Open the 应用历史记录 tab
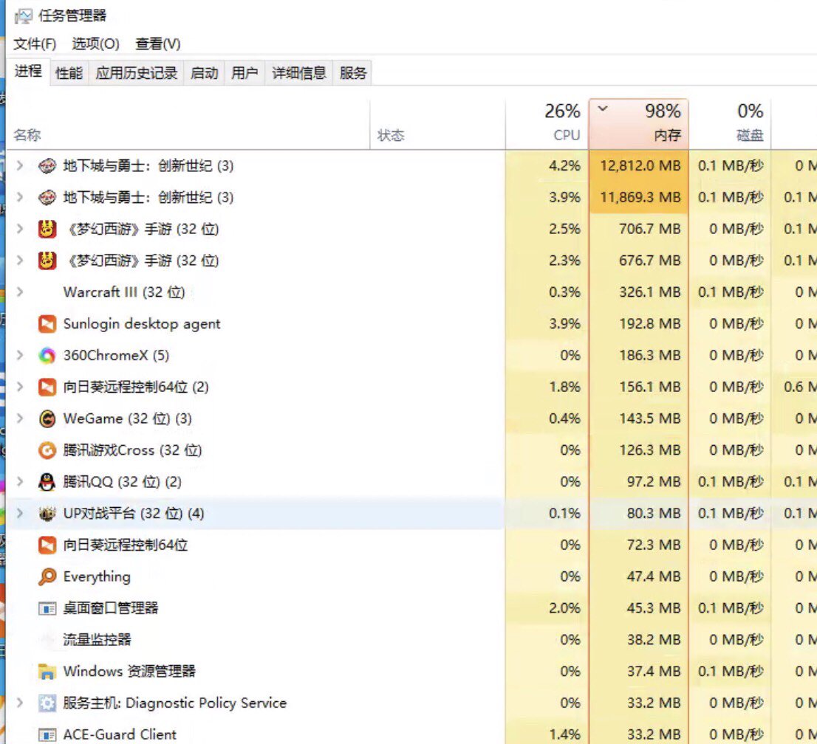This screenshot has height=744, width=817. point(137,73)
